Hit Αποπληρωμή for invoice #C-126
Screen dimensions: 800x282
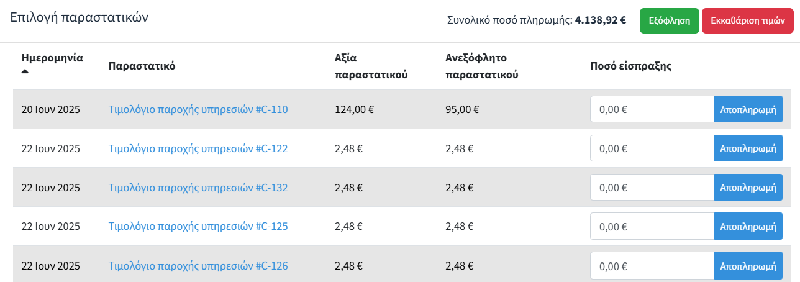[x=748, y=265]
